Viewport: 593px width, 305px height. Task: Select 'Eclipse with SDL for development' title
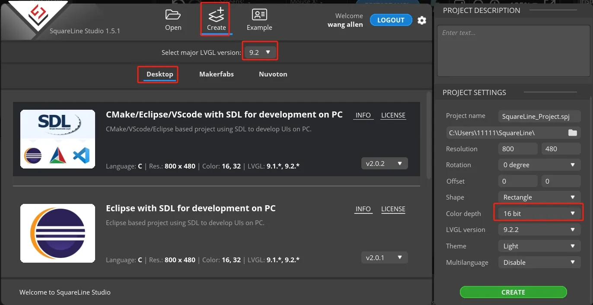pyautogui.click(x=191, y=208)
